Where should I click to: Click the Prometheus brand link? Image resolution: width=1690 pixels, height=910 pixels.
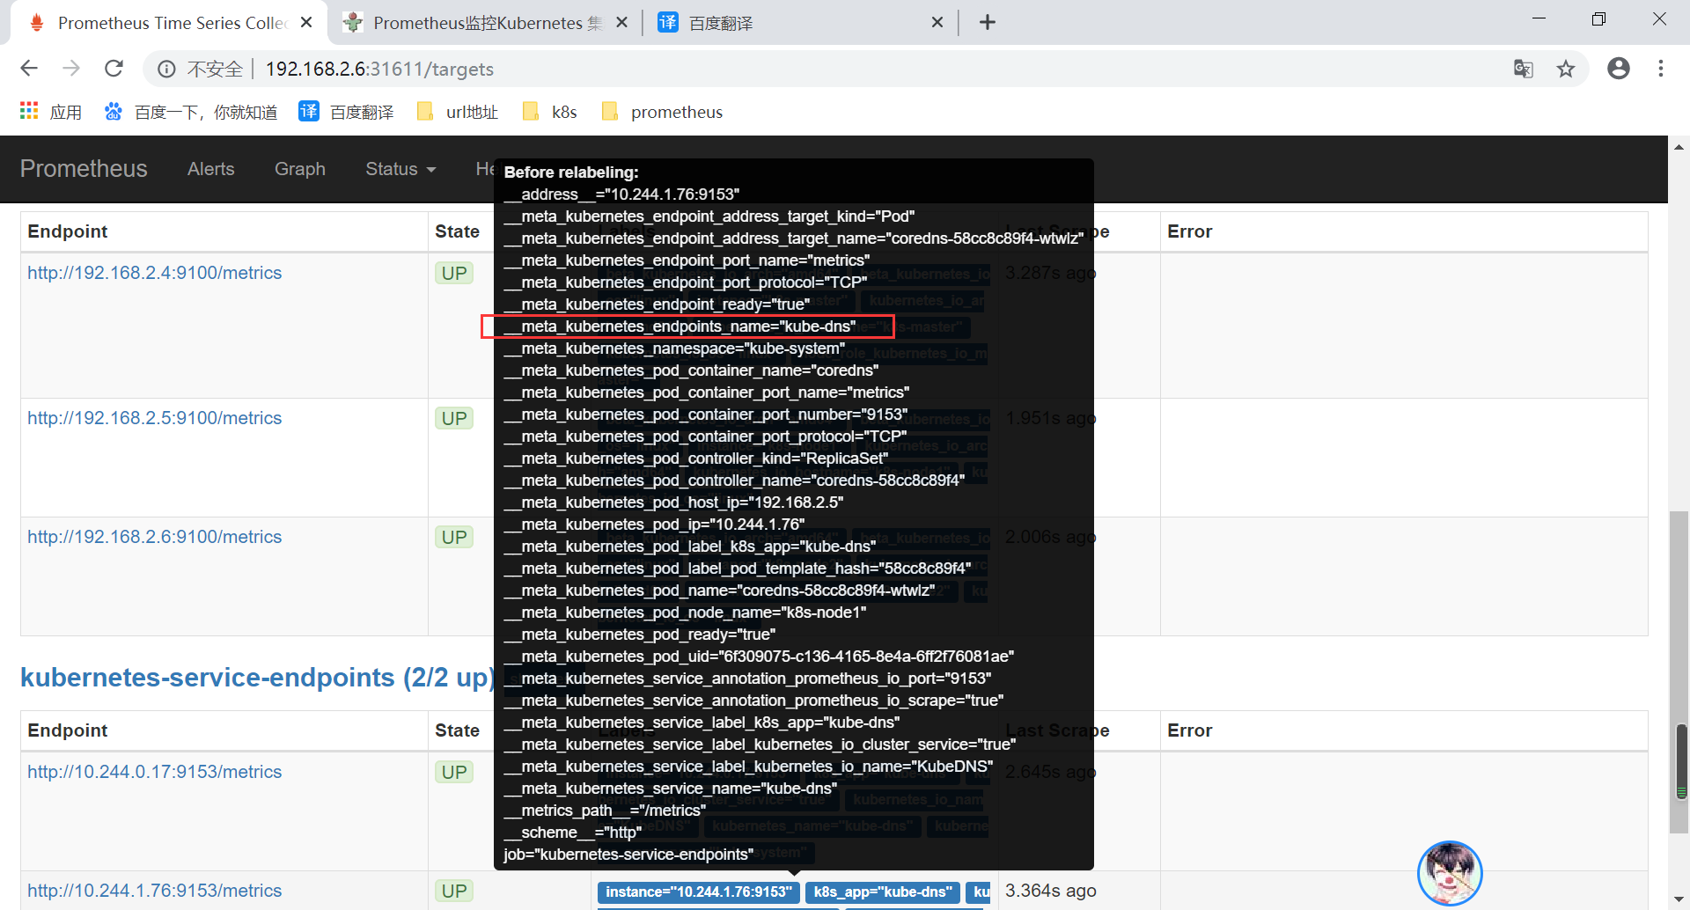[84, 169]
